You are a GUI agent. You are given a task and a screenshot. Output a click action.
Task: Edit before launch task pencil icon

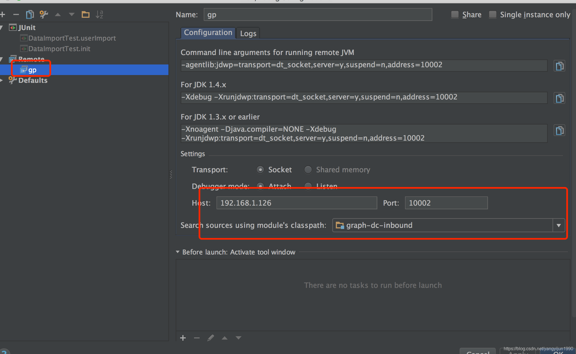click(x=211, y=338)
